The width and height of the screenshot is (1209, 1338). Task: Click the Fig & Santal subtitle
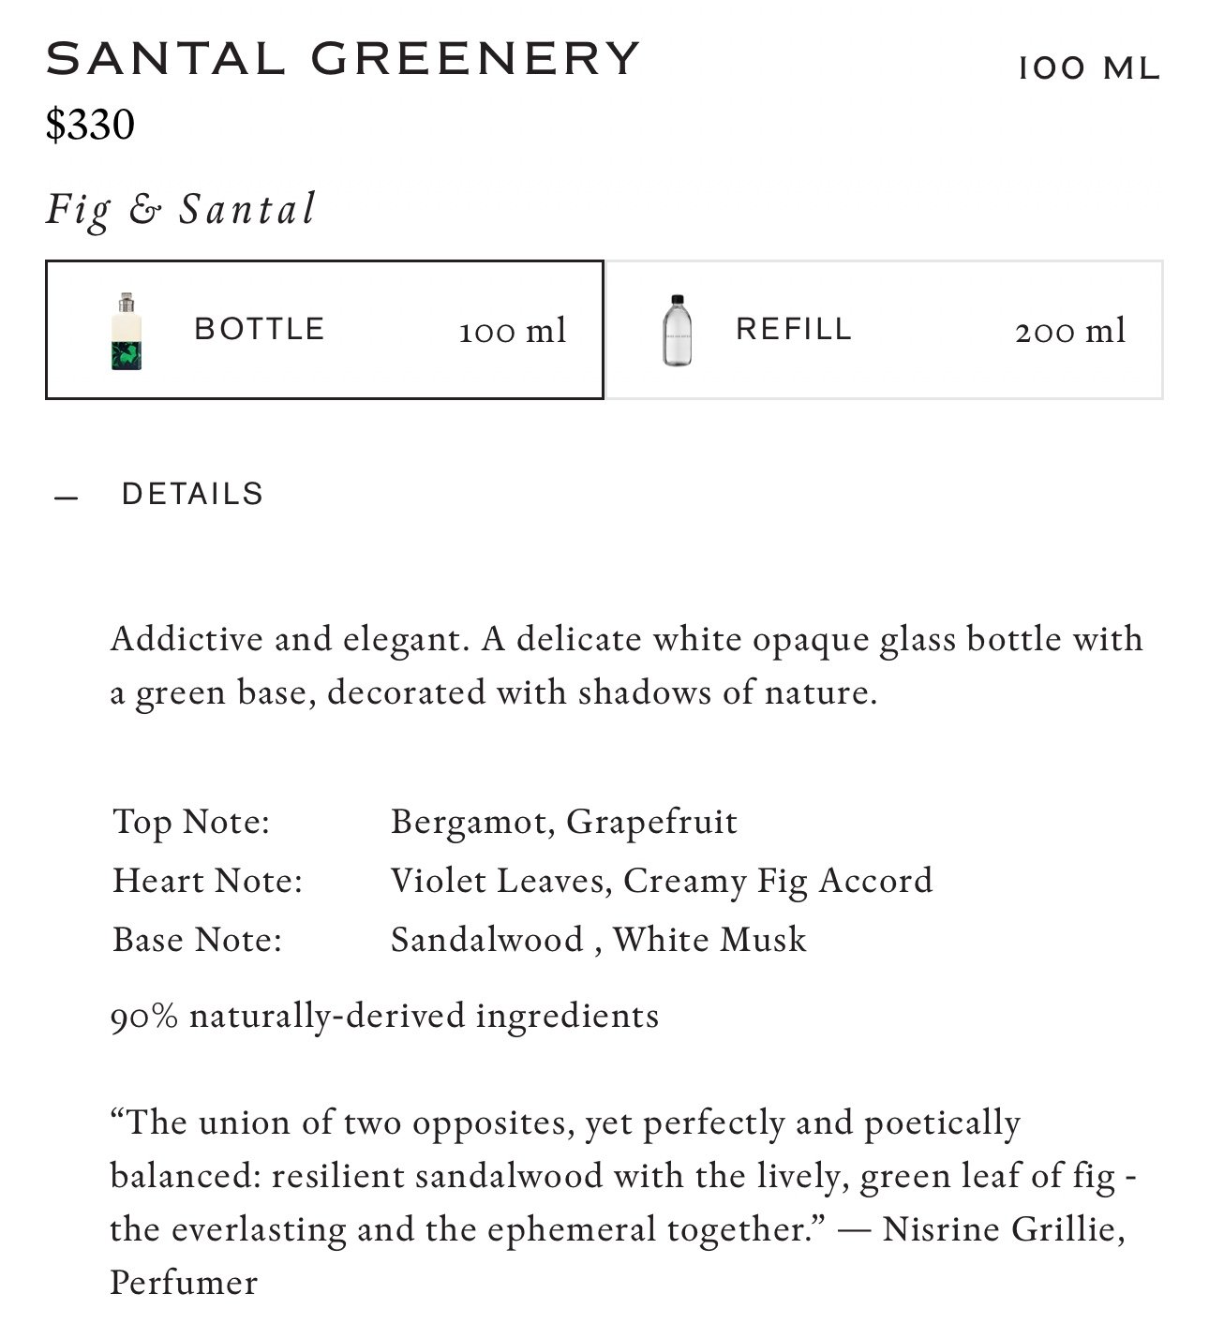click(182, 210)
